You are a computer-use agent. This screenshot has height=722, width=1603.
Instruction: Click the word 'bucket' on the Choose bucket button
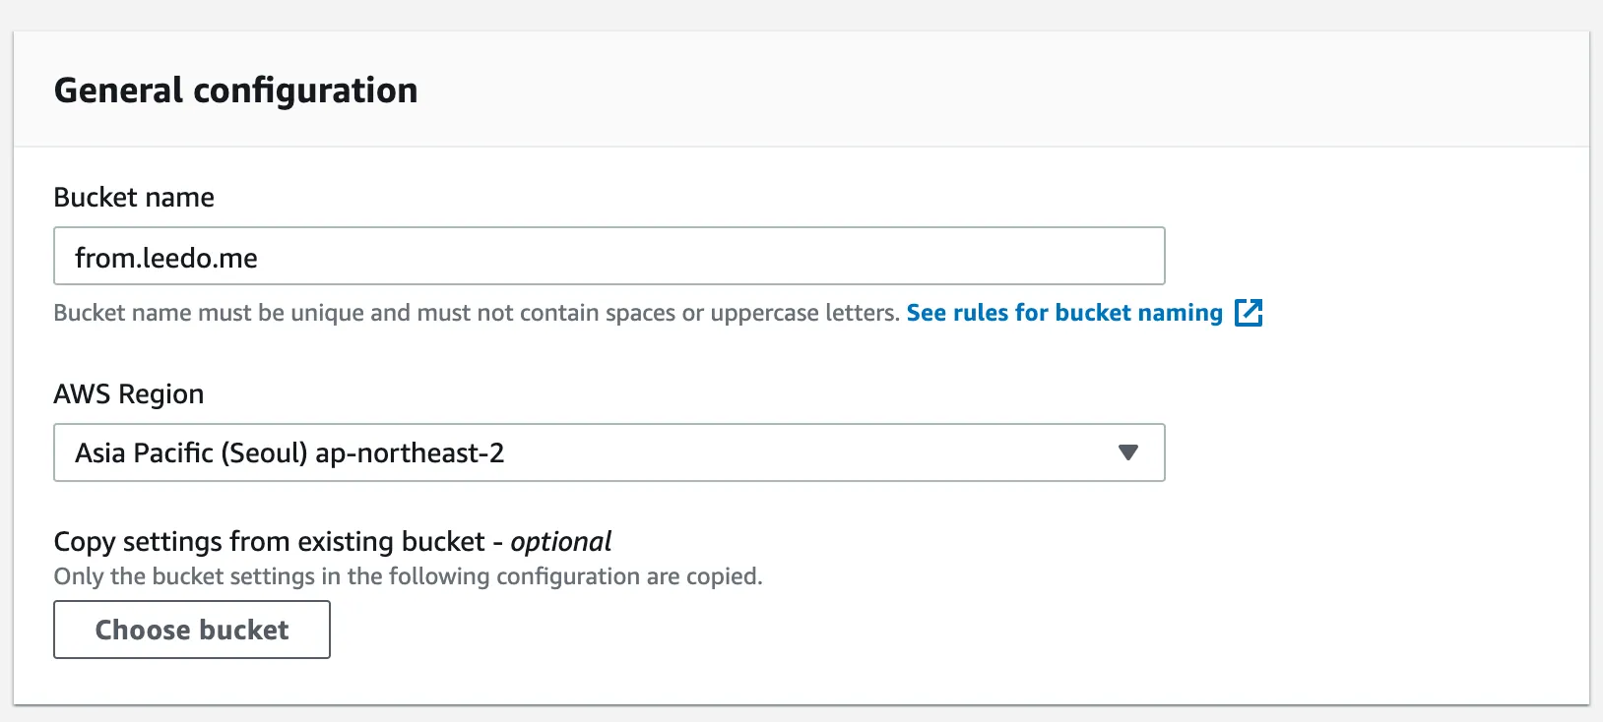[x=244, y=630]
